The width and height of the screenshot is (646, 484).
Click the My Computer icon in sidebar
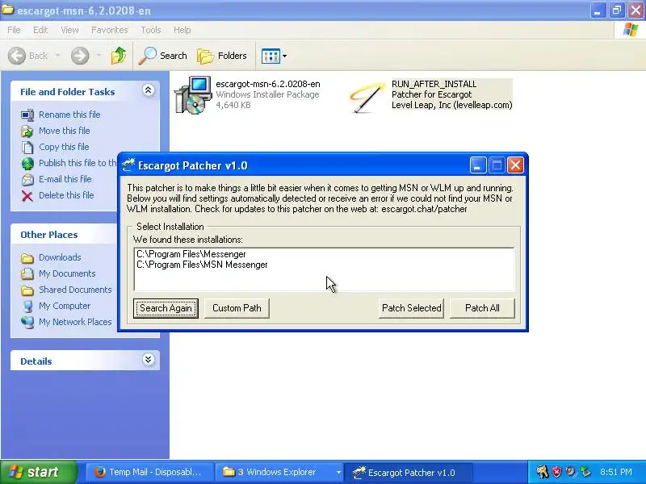pyautogui.click(x=27, y=307)
